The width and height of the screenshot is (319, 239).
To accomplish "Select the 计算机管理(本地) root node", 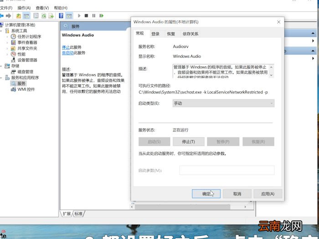I will pos(20,25).
